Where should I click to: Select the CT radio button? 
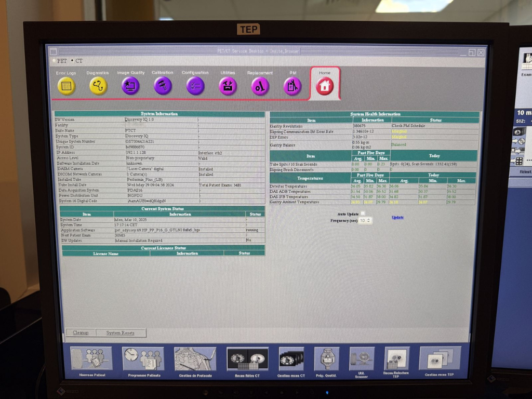coord(72,61)
